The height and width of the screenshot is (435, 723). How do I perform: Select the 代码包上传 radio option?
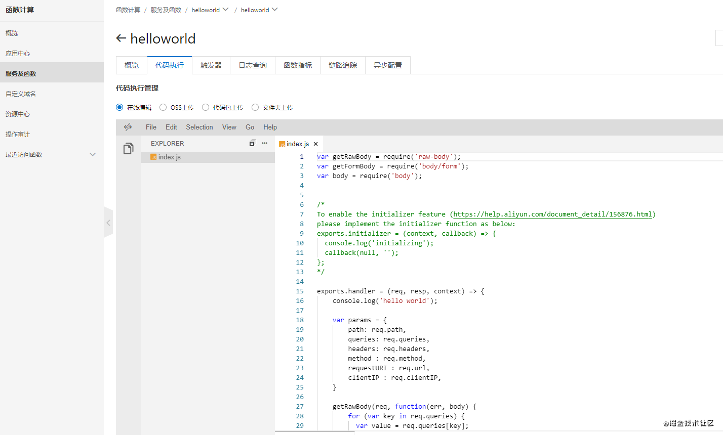coord(206,107)
